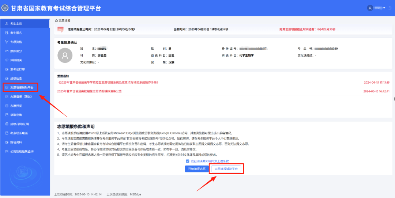The width and height of the screenshot is (395, 198).
Task: Click the icon beside 专项资格 in the sidebar
Action: click(7, 42)
